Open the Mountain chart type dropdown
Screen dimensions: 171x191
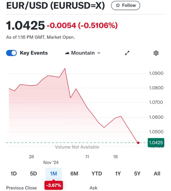click(83, 53)
